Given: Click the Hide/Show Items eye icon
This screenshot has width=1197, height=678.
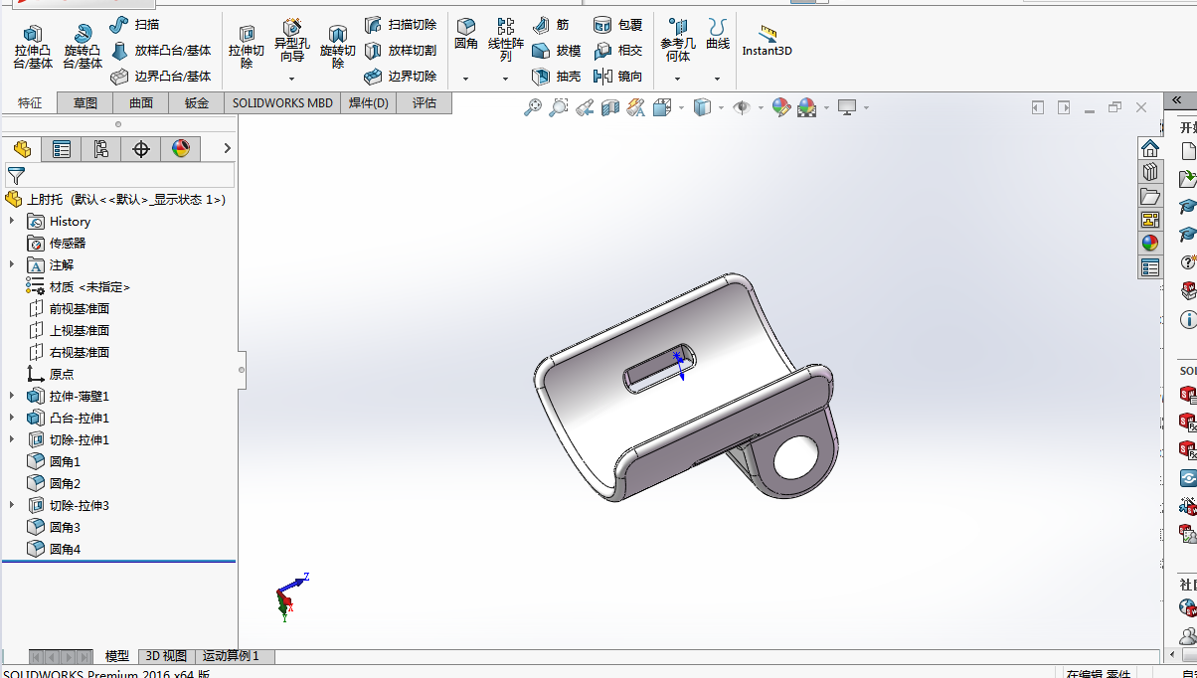Looking at the screenshot, I should (742, 107).
